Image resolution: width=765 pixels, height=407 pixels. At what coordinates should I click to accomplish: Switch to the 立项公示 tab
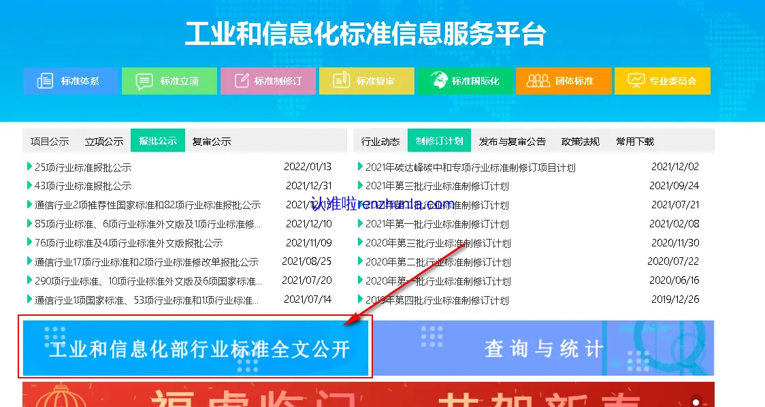(x=104, y=142)
